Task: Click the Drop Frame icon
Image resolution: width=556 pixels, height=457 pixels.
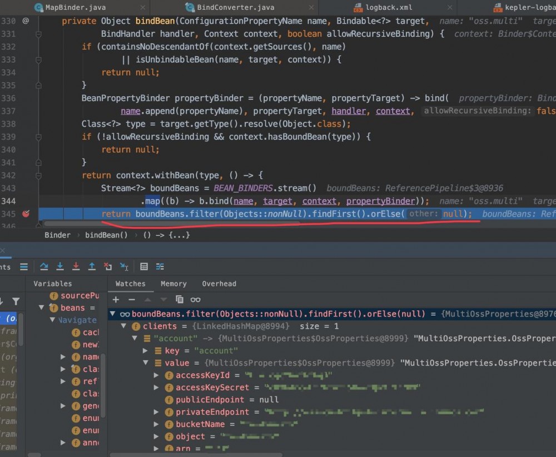Action: click(x=108, y=267)
